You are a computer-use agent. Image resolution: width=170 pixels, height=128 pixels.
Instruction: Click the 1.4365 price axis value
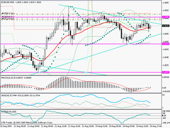point(166,10)
